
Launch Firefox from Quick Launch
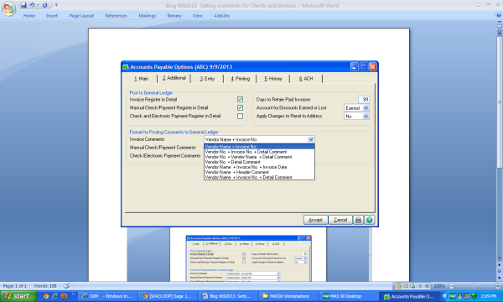[64, 296]
